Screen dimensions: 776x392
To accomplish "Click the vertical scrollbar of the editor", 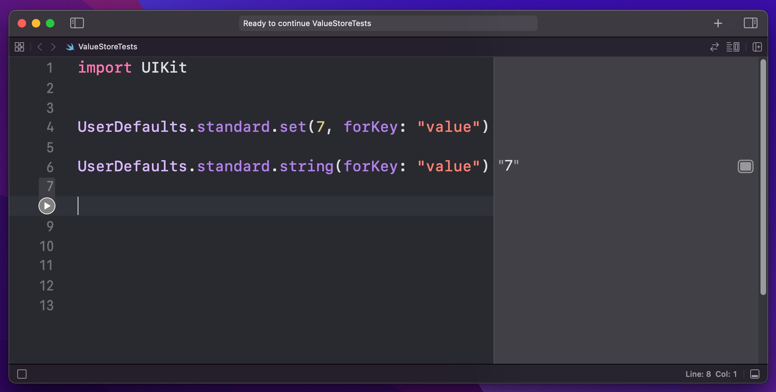I will tap(763, 177).
